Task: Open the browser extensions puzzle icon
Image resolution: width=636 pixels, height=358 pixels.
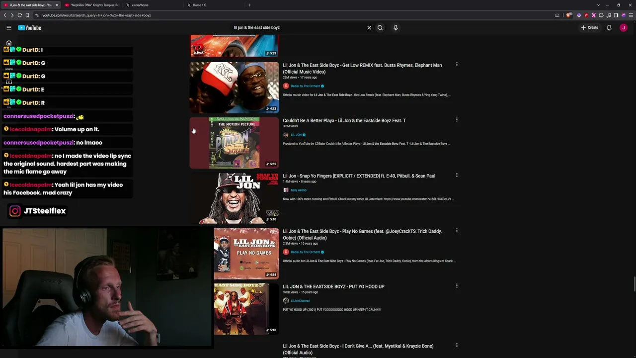Action: coord(601,15)
